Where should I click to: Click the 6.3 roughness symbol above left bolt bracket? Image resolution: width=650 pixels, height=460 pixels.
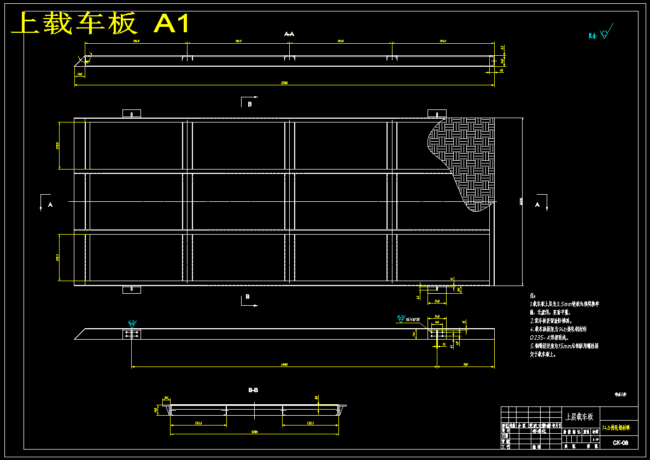(132, 324)
